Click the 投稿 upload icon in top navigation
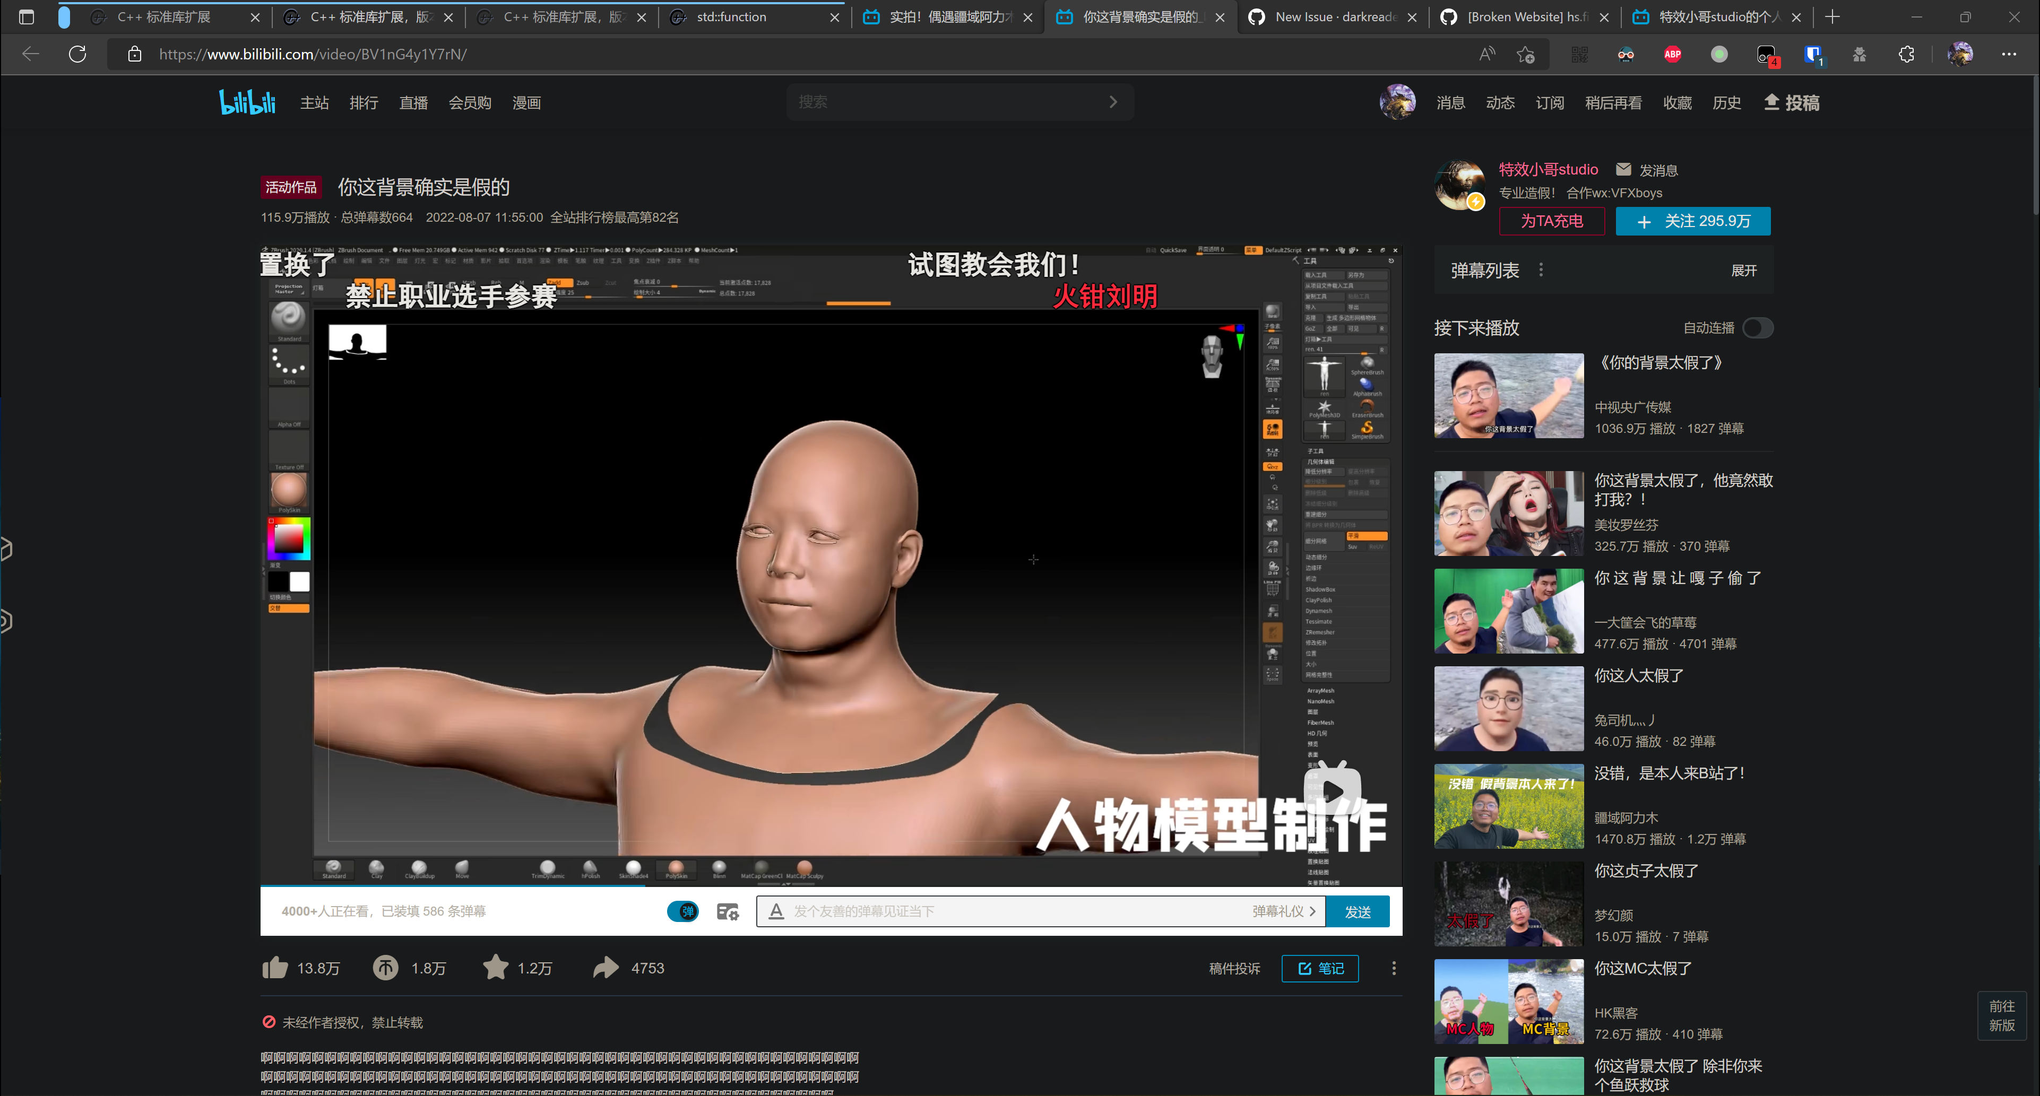 coord(1773,101)
